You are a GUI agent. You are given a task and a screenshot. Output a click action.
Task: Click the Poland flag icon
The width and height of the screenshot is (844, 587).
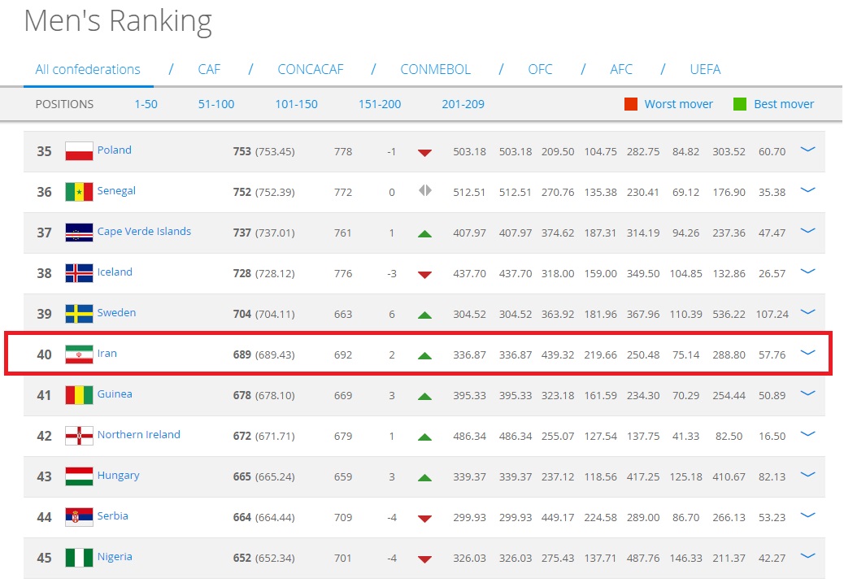[79, 151]
